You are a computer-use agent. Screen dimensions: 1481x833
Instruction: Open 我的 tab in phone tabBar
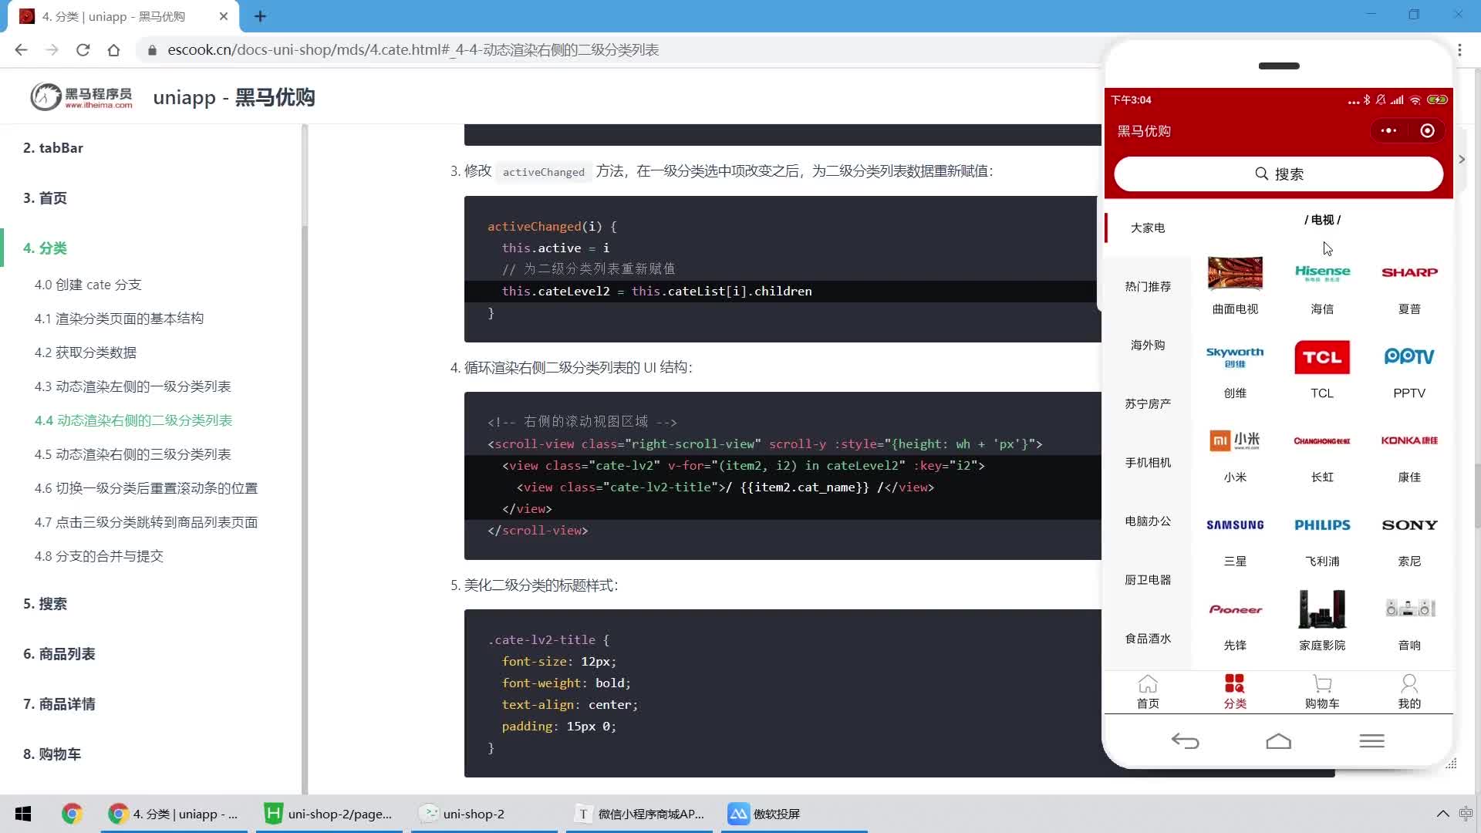click(x=1409, y=692)
